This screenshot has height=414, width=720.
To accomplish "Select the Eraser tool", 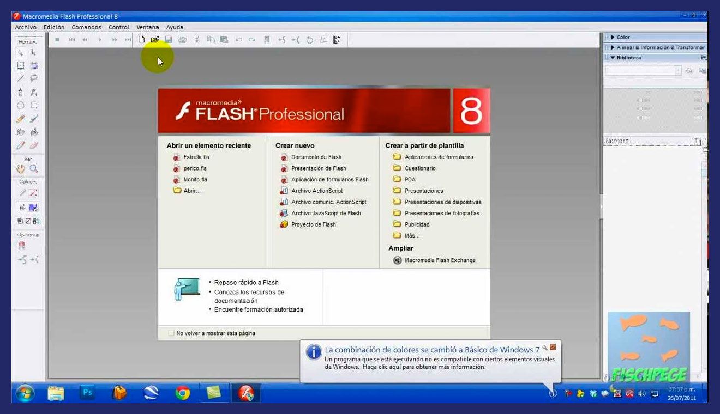I will 34,145.
